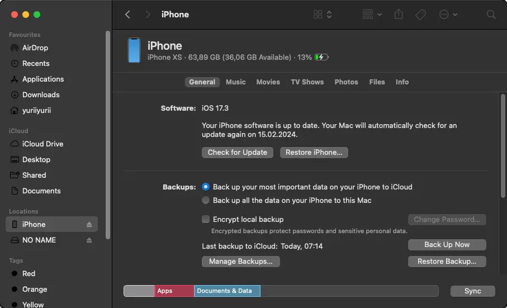The image size is (507, 308).
Task: Click Change Password... button
Action: 447,220
